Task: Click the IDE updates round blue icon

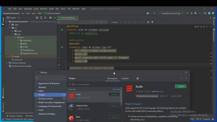Action: click(209, 13)
